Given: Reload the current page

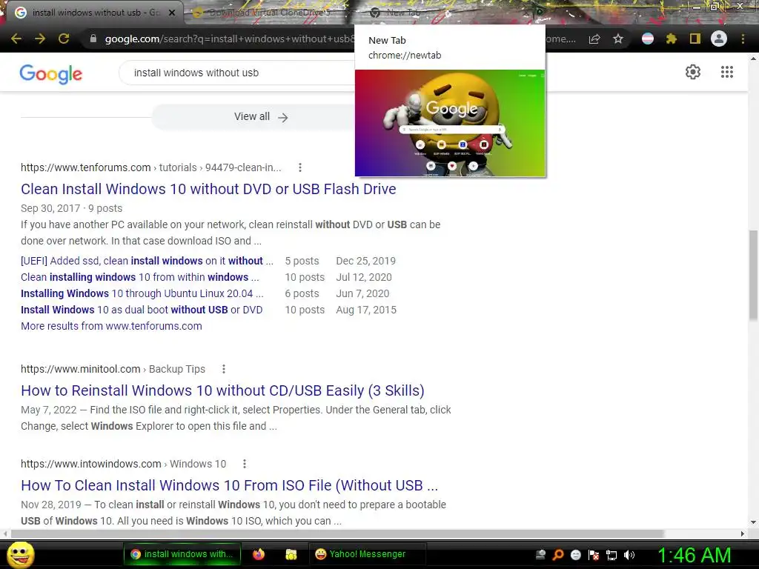Looking at the screenshot, I should click(64, 39).
